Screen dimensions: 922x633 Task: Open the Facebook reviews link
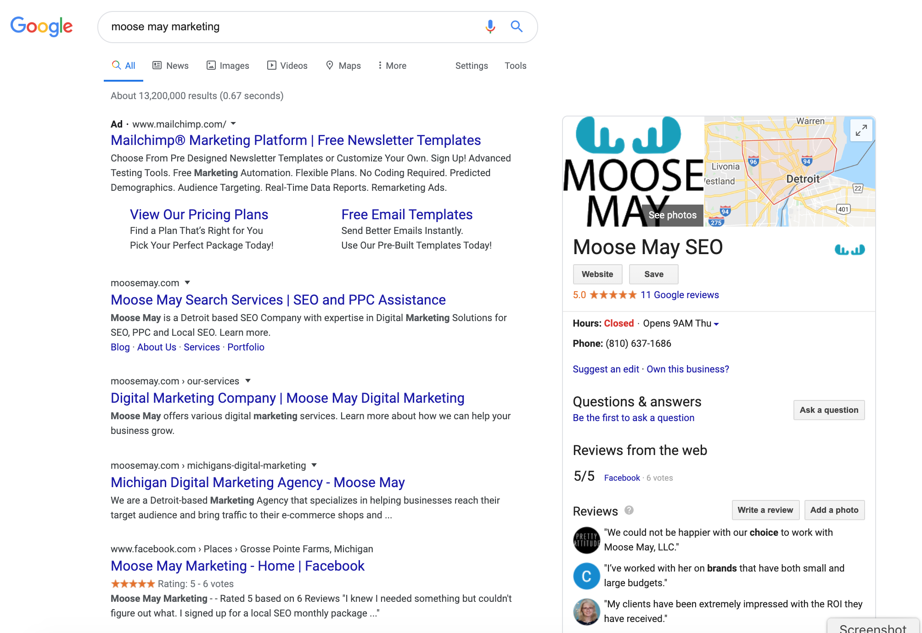[622, 478]
